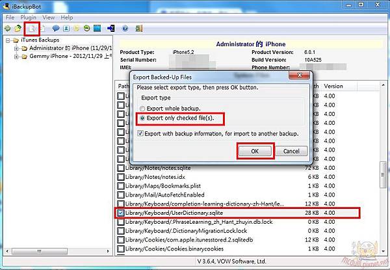The width and height of the screenshot is (390, 270).
Task: Click the left arrow of the tree pane scrollbar
Action: (x=7, y=251)
